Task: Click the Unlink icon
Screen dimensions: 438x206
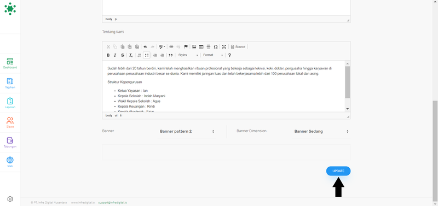Action: [x=178, y=47]
